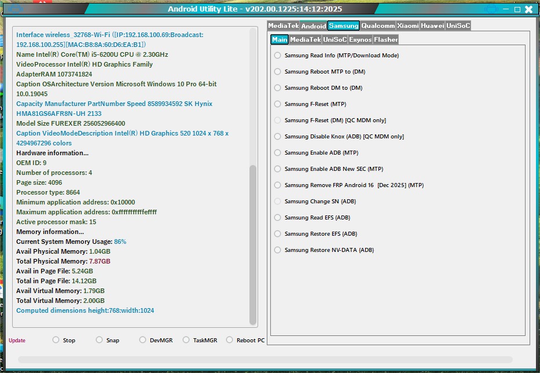Choose Samsung Enable ADB New SEC (MTP)
Screen dimensions: 540x373
click(329, 169)
